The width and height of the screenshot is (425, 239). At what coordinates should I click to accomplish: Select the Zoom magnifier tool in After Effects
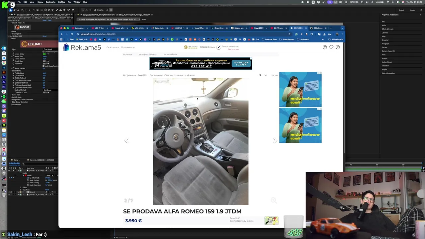tap(18, 10)
